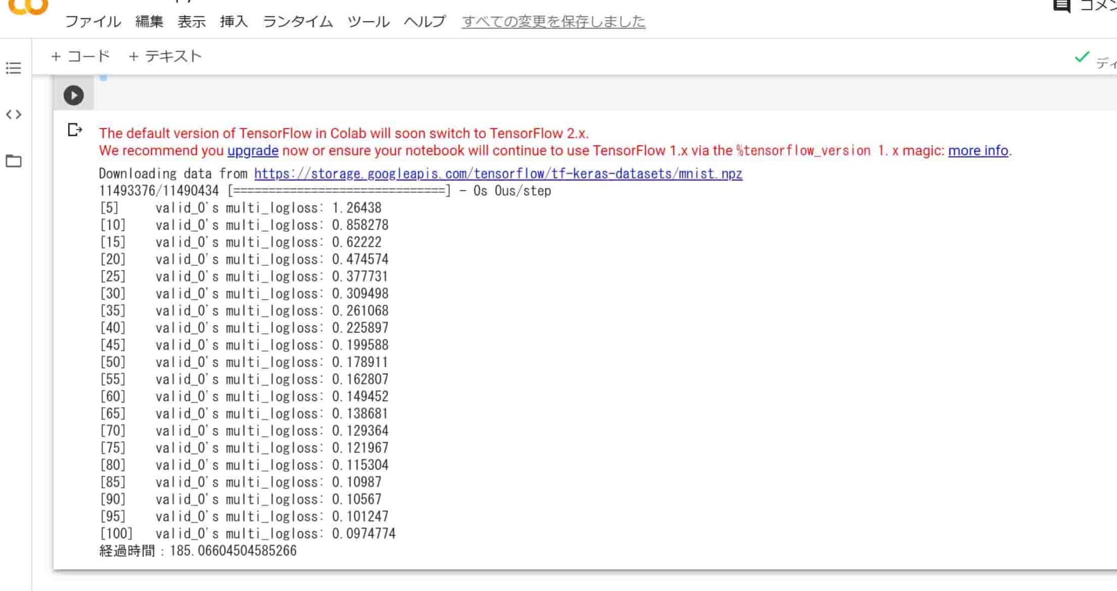Open the table of contents sidebar
1117x591 pixels.
[x=13, y=68]
